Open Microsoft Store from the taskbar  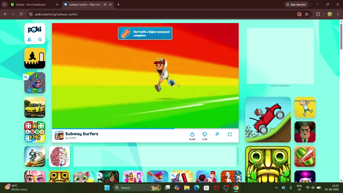[206, 188]
